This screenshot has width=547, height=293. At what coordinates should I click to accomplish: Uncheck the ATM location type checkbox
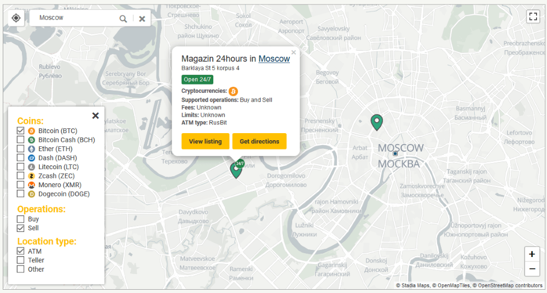point(21,251)
